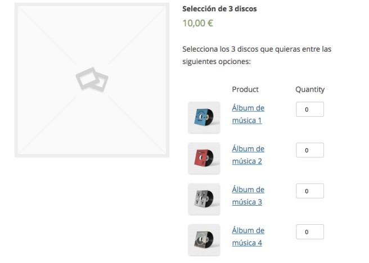
Task: Click the 'Selecciona los 3 discos' description text
Action: click(x=256, y=49)
